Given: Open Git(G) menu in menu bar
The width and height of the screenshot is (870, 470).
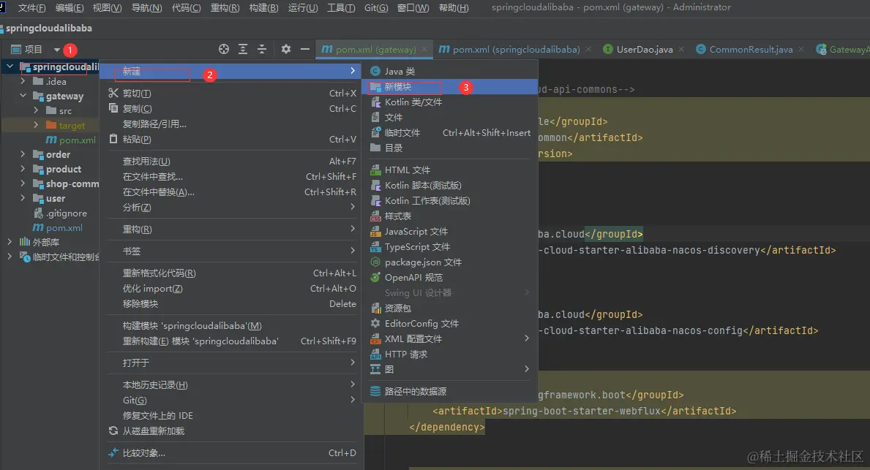Looking at the screenshot, I should (x=376, y=8).
